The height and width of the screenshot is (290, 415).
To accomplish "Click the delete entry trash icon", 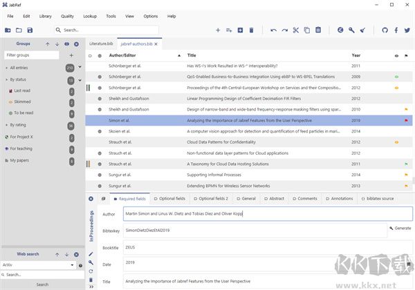I will tap(251, 30).
